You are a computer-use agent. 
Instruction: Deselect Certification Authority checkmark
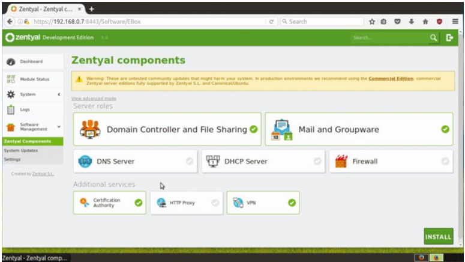point(139,203)
